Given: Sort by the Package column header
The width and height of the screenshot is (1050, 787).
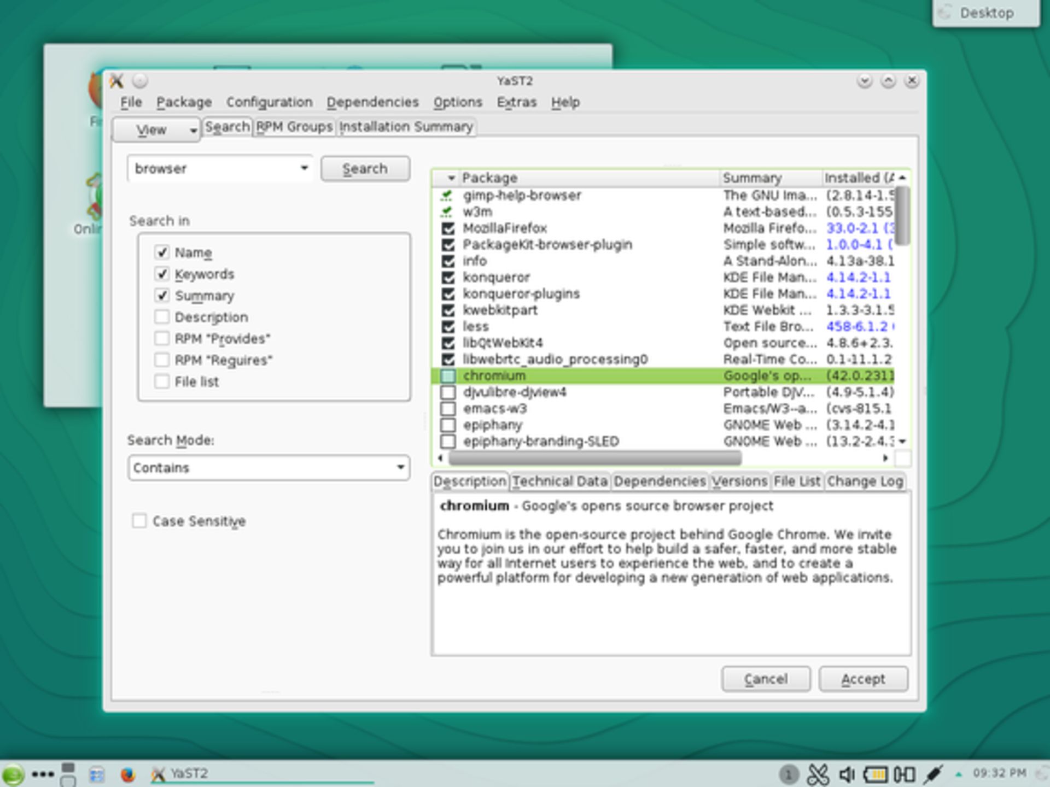Looking at the screenshot, I should pos(589,178).
